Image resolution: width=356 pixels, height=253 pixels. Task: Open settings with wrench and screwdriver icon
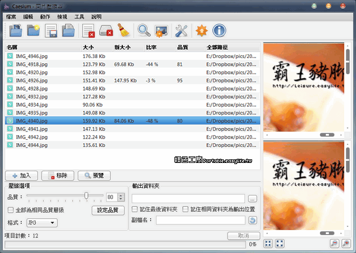point(181,31)
